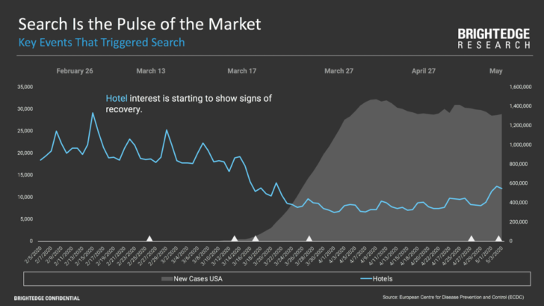Click the blue word Hotel in annotation
Viewport: 544px width, 306px height.
tap(117, 99)
